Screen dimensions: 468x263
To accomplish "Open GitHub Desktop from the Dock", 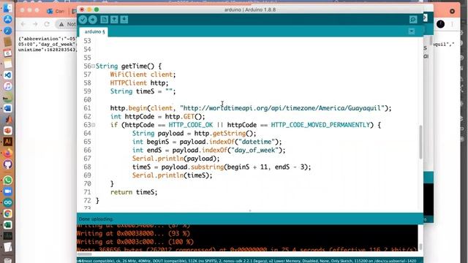I will (8, 164).
